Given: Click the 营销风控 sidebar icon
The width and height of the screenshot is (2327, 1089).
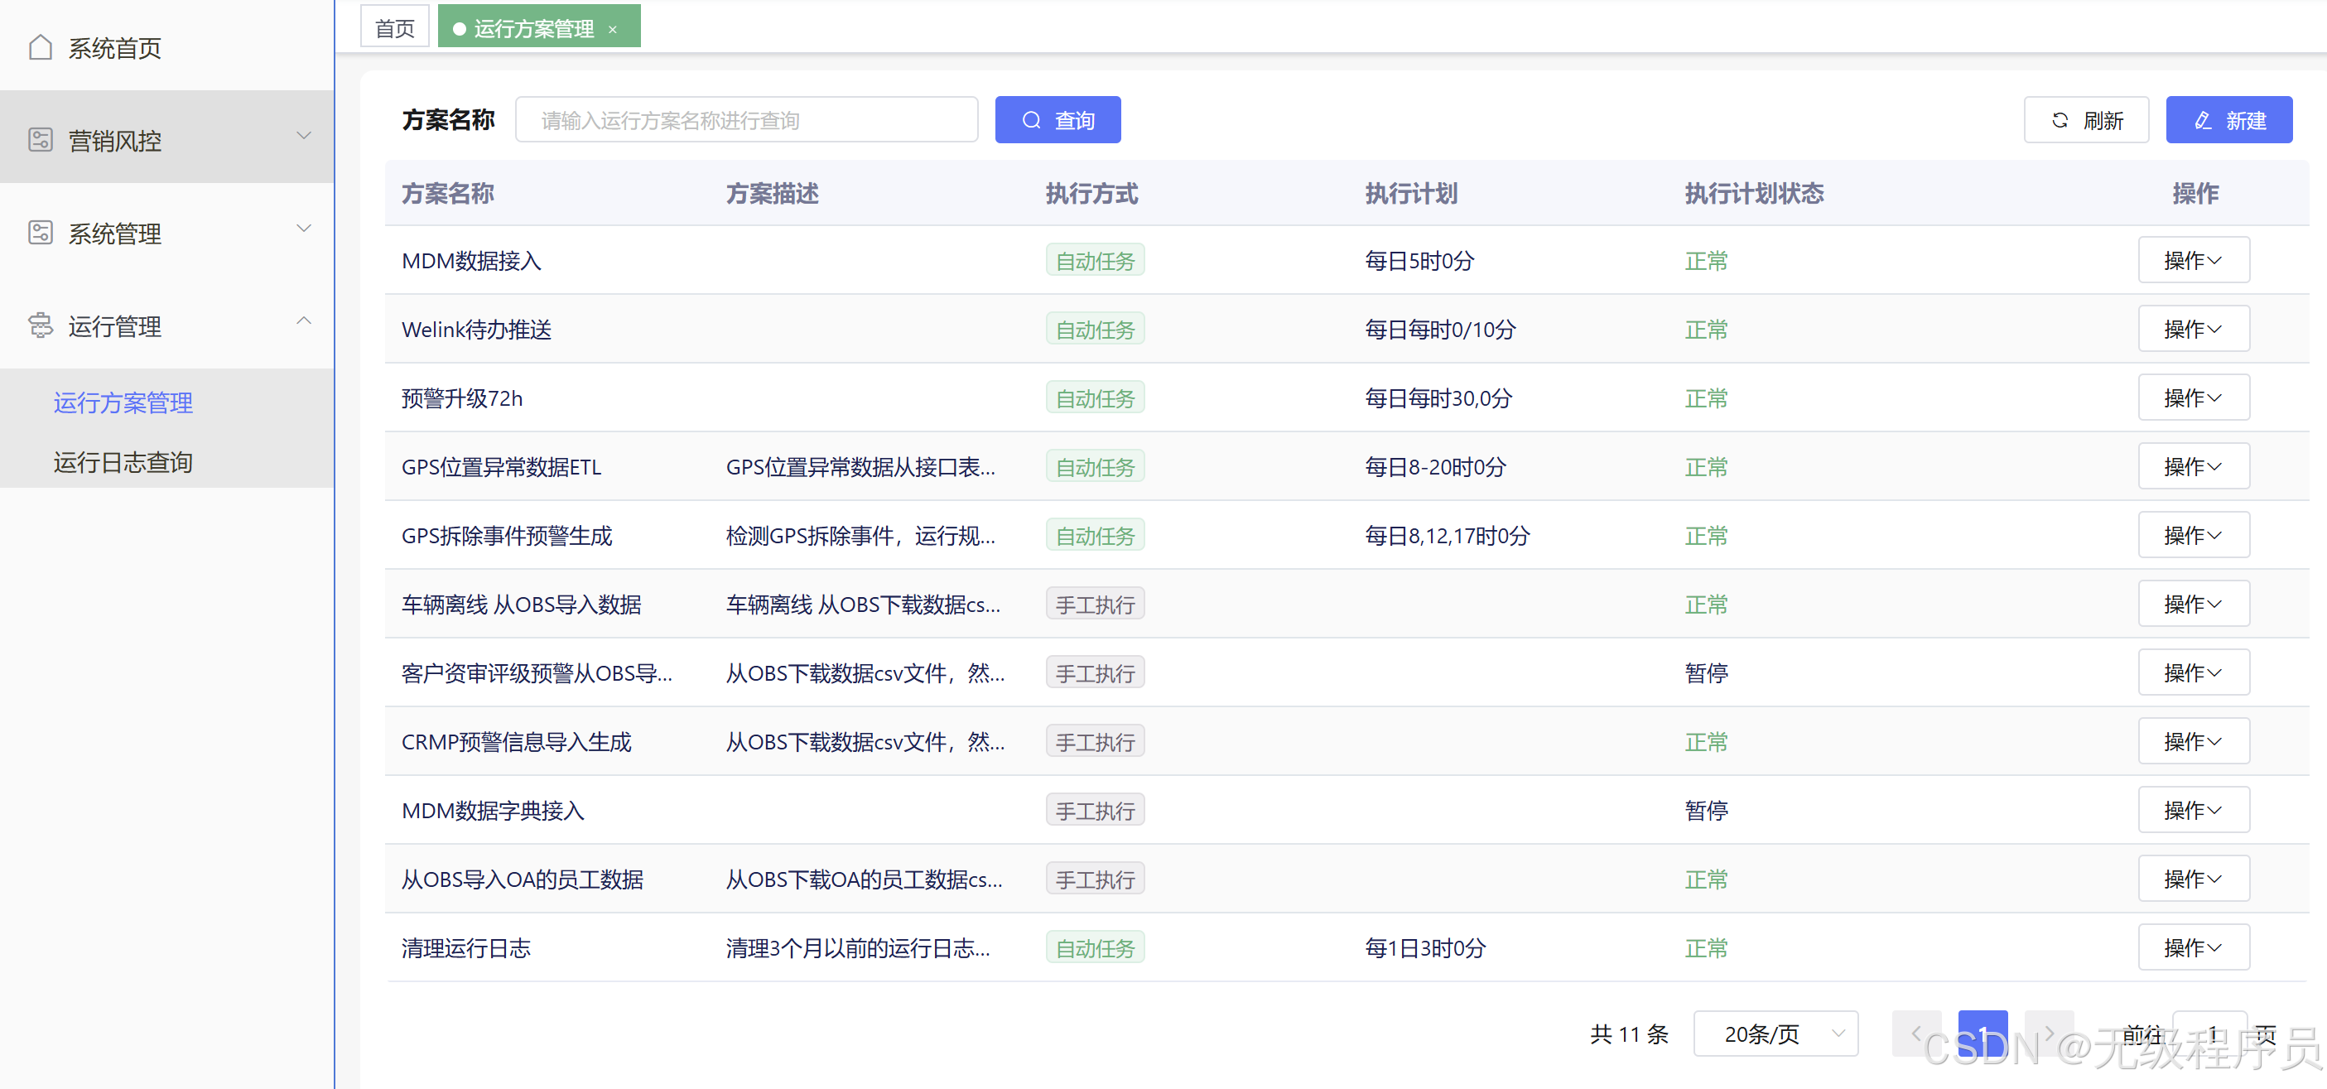Looking at the screenshot, I should (40, 140).
